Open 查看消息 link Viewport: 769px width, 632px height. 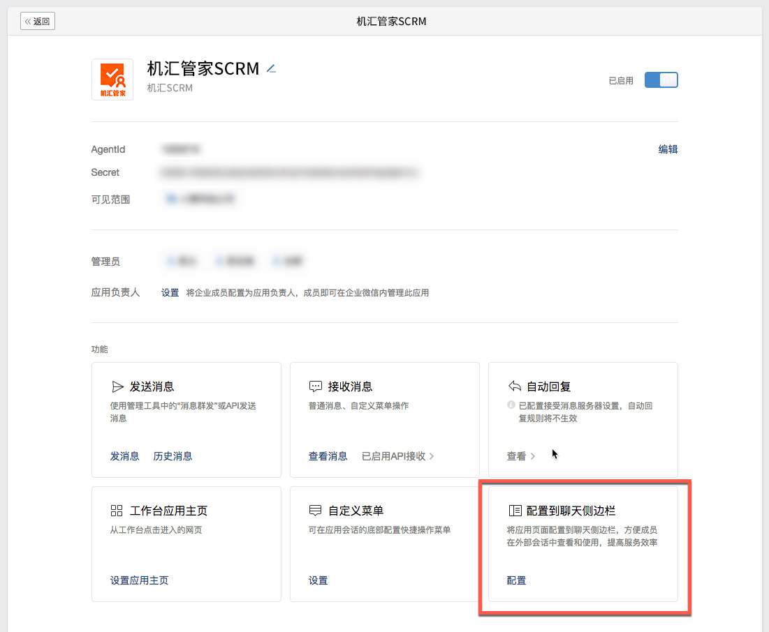328,456
